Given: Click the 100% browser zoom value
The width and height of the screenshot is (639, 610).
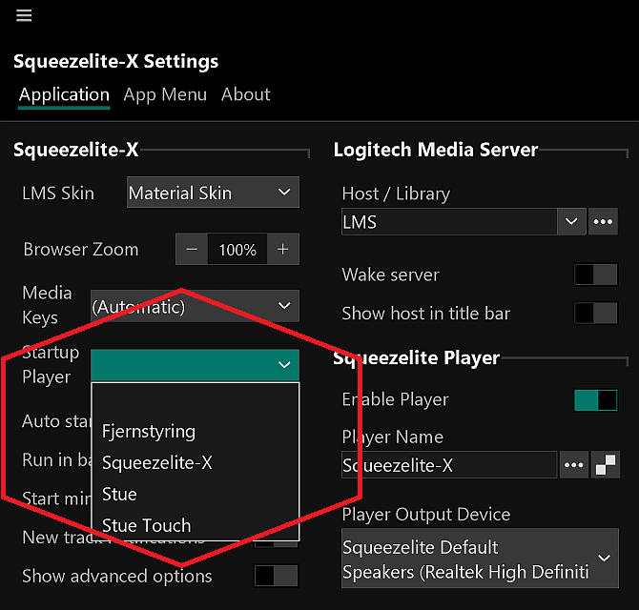Looking at the screenshot, I should [x=237, y=249].
